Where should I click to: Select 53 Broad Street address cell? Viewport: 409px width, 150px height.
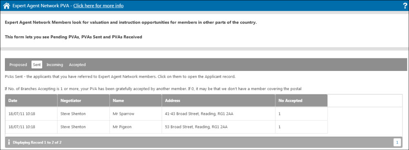pyautogui.click(x=218, y=127)
